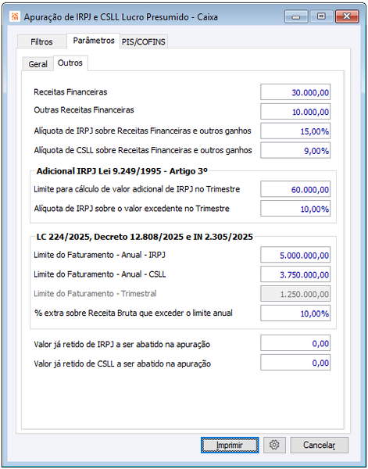Close the Apuração de IRPJ window

coord(347,16)
